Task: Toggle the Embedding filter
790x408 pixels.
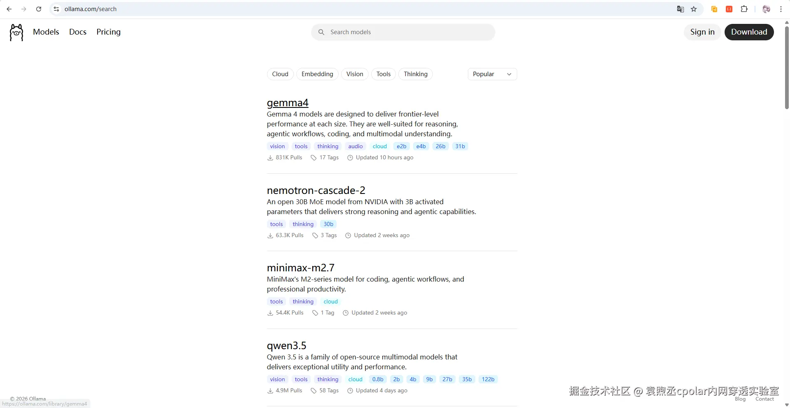Action: tap(317, 74)
